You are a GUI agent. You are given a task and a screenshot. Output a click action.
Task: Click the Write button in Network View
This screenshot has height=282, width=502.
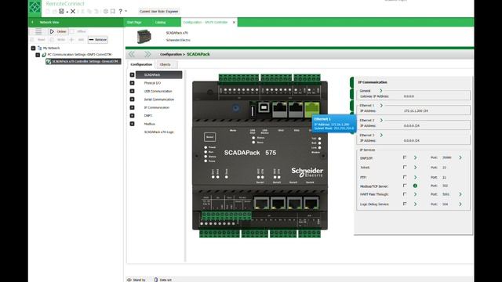tap(58, 40)
